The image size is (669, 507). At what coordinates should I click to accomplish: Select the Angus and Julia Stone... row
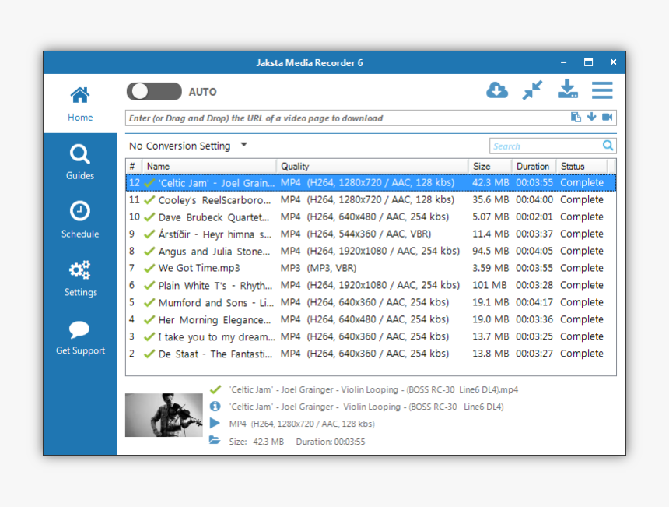tap(371, 251)
